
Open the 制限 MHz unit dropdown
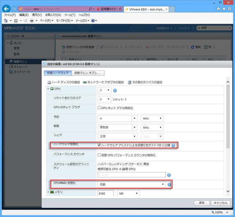coord(152,127)
